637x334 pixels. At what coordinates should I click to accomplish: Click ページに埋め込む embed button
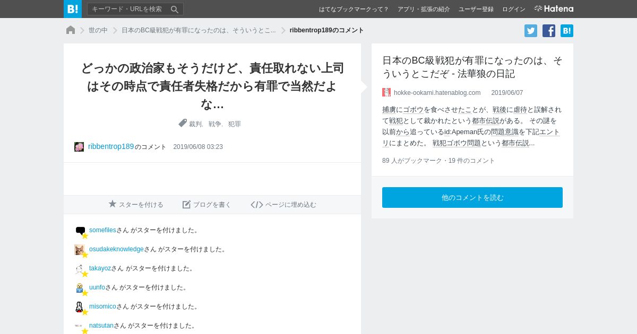click(283, 205)
